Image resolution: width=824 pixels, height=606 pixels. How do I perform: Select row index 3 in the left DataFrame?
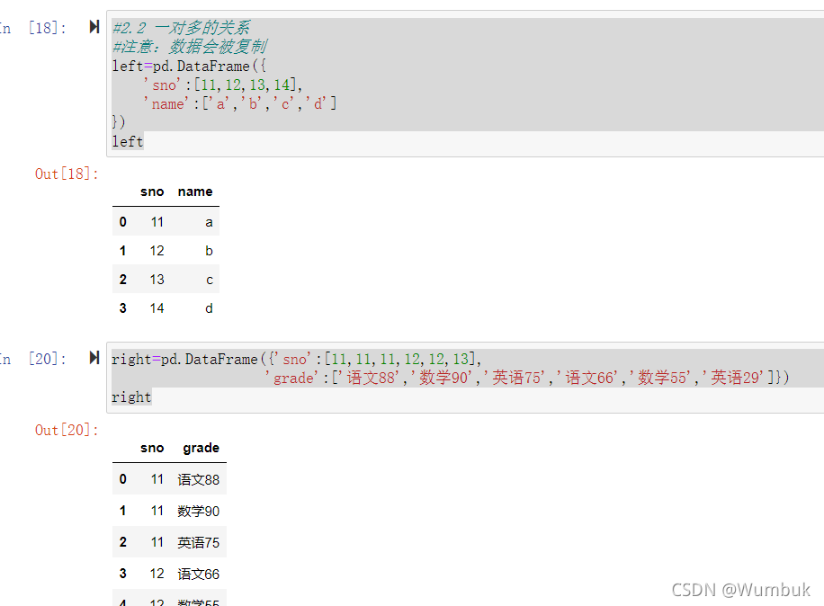122,307
